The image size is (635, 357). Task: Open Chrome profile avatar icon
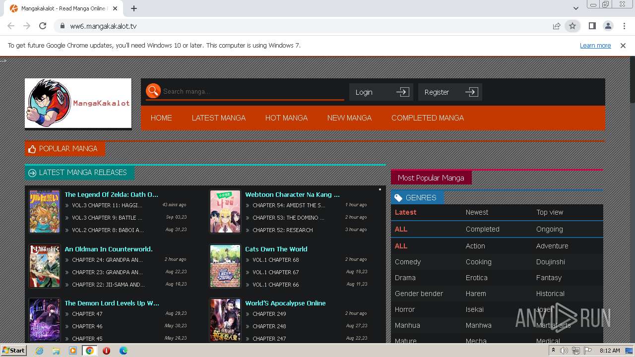click(x=608, y=26)
